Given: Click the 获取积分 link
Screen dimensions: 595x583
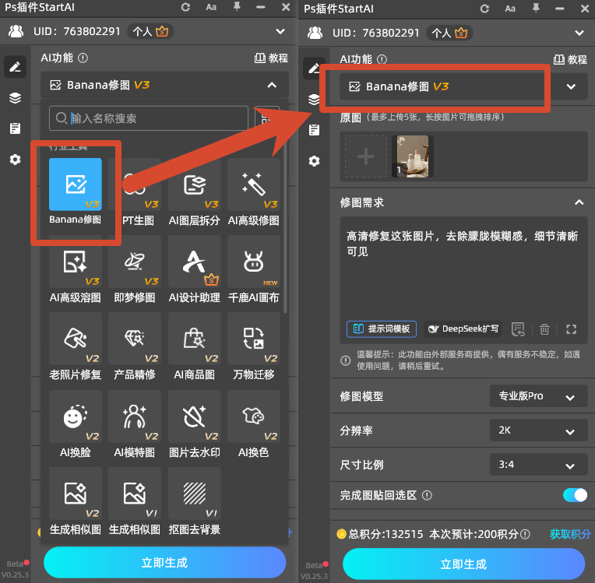Looking at the screenshot, I should (x=570, y=535).
